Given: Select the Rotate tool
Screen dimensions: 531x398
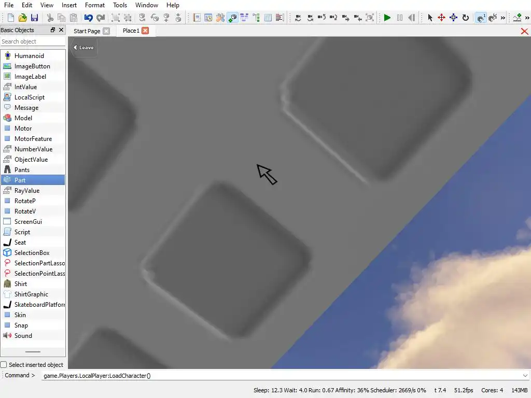Looking at the screenshot, I should [x=466, y=18].
